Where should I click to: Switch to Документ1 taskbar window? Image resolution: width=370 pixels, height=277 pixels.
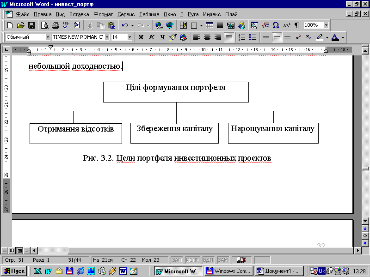[x=279, y=271]
